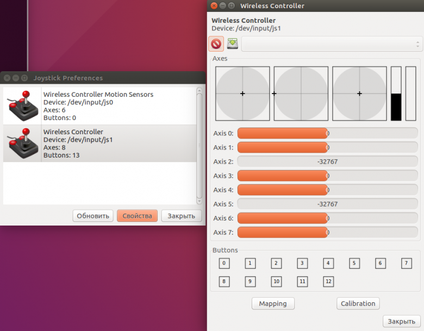Click button indicator 2

(276, 263)
